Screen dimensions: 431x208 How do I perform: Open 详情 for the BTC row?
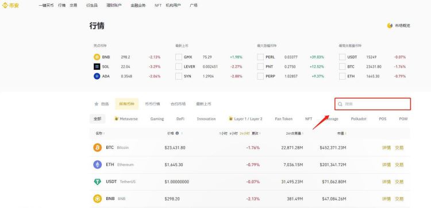(386, 148)
